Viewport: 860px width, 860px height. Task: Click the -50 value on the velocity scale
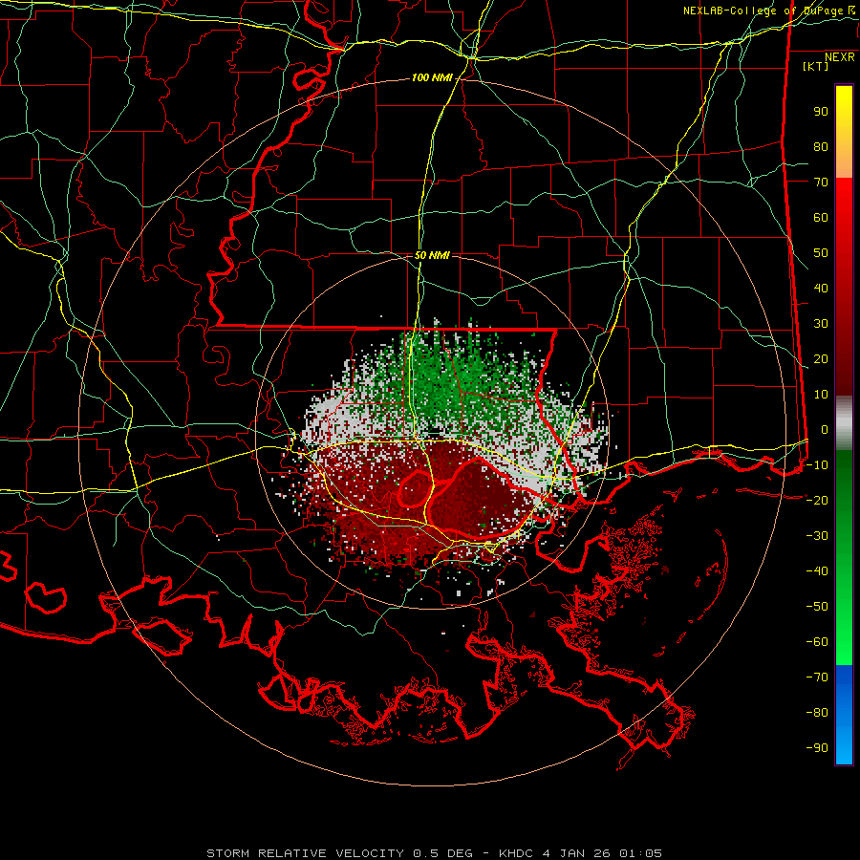(x=817, y=607)
